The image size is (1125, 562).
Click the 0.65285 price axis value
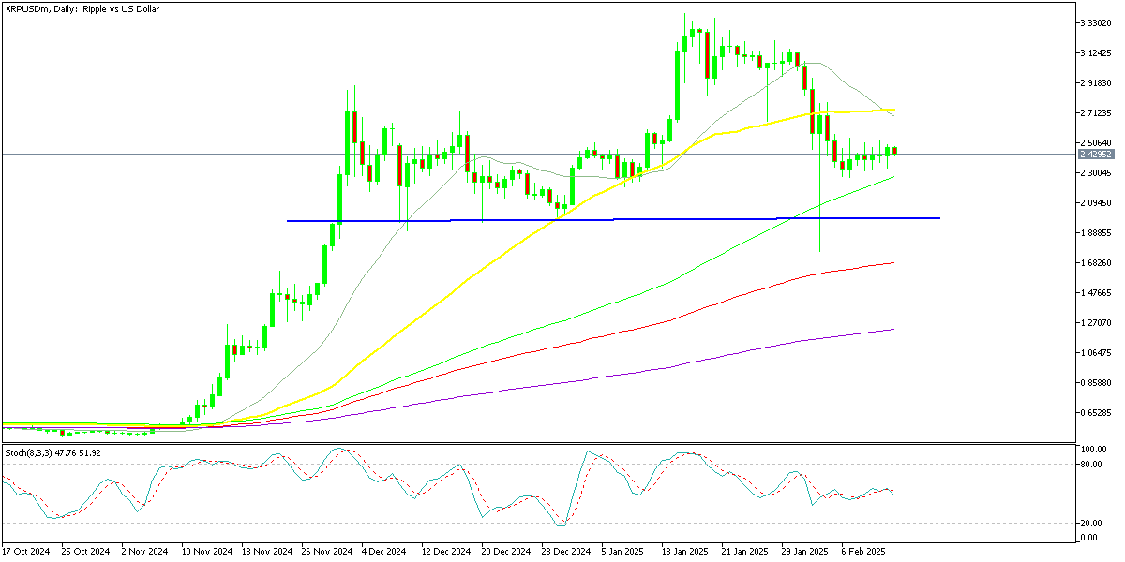pyautogui.click(x=1096, y=412)
